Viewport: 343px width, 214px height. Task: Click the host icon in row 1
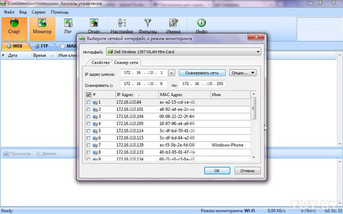click(x=95, y=102)
